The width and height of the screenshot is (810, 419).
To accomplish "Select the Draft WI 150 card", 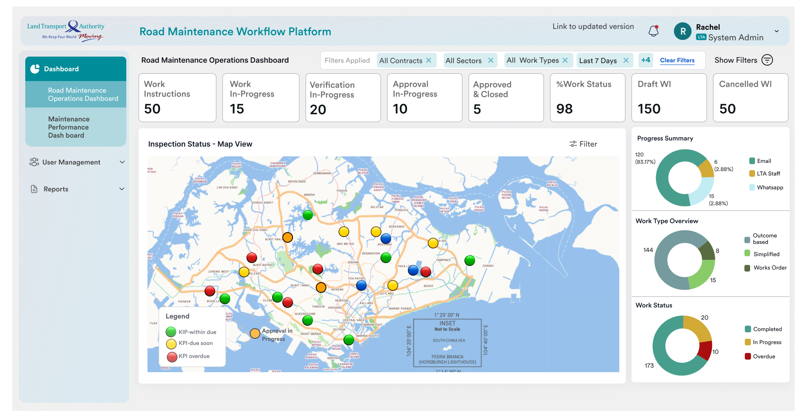I will (669, 98).
